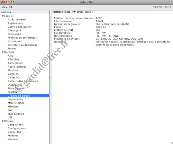Select the SAS entry
The image size is (173, 144).
10,110
